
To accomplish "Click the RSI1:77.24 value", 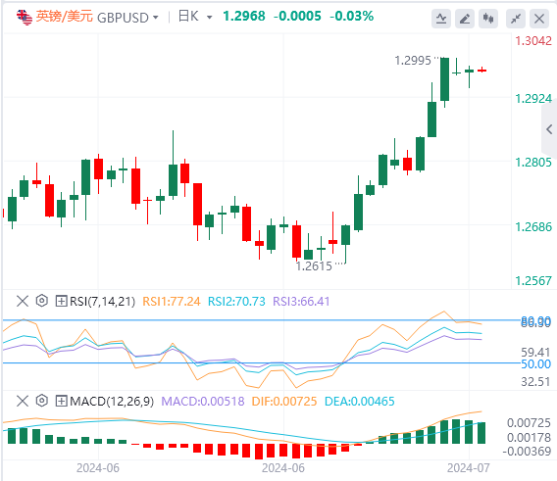I will click(172, 302).
